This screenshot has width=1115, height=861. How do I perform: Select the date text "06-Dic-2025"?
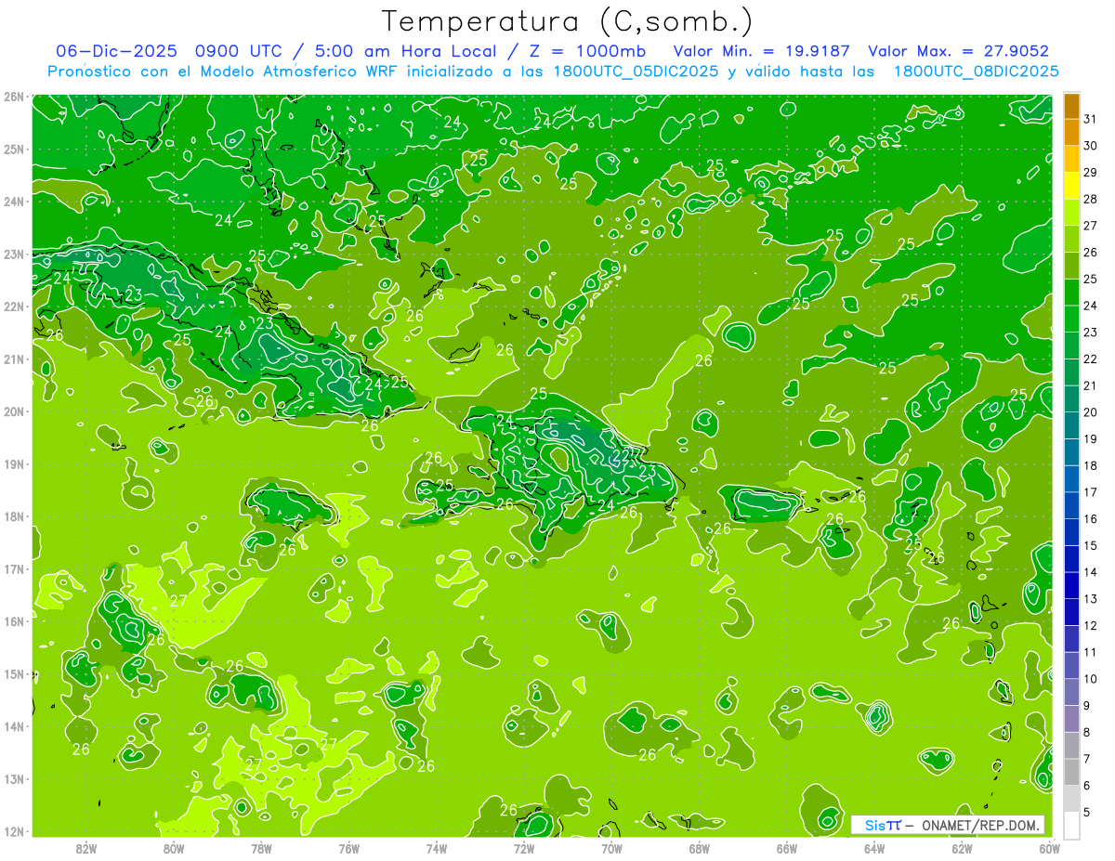[x=117, y=51]
